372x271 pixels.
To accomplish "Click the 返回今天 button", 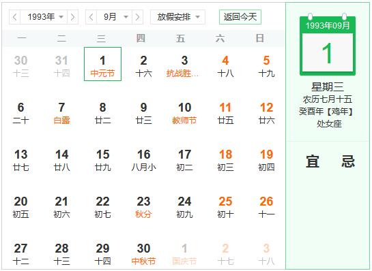I will [240, 17].
